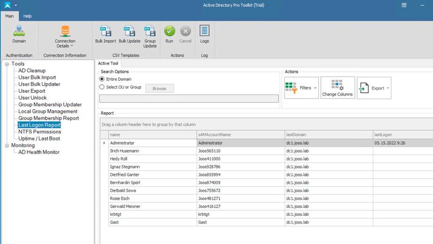The width and height of the screenshot is (433, 244).
Task: Open Group Membership Report in tree
Action: tap(49, 118)
